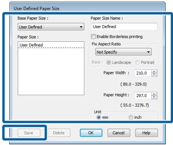This screenshot has height=145, width=173.
Task: Click the Save button
Action: (29, 133)
